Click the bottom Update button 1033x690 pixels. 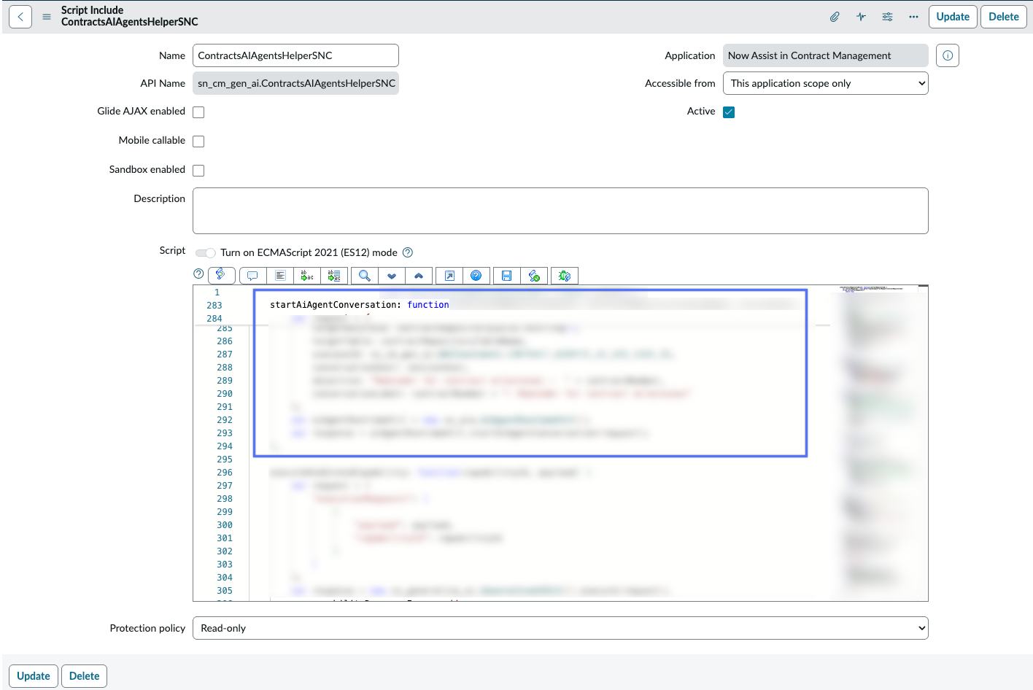click(34, 676)
